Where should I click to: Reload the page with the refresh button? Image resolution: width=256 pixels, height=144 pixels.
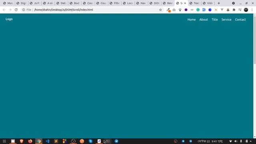(16, 10)
